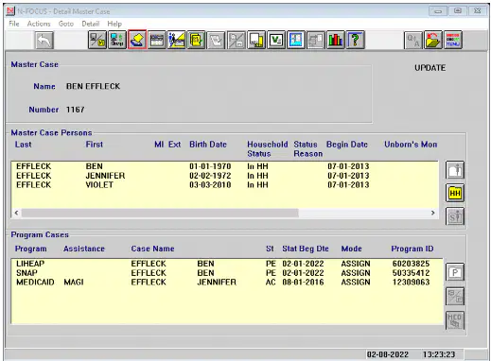Click the UPDATE mode label
The image size is (491, 361).
point(430,68)
